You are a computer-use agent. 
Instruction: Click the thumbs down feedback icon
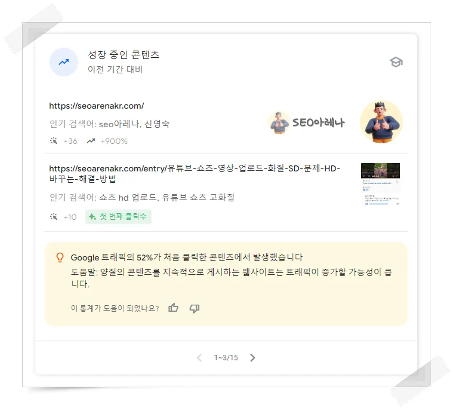tap(195, 308)
